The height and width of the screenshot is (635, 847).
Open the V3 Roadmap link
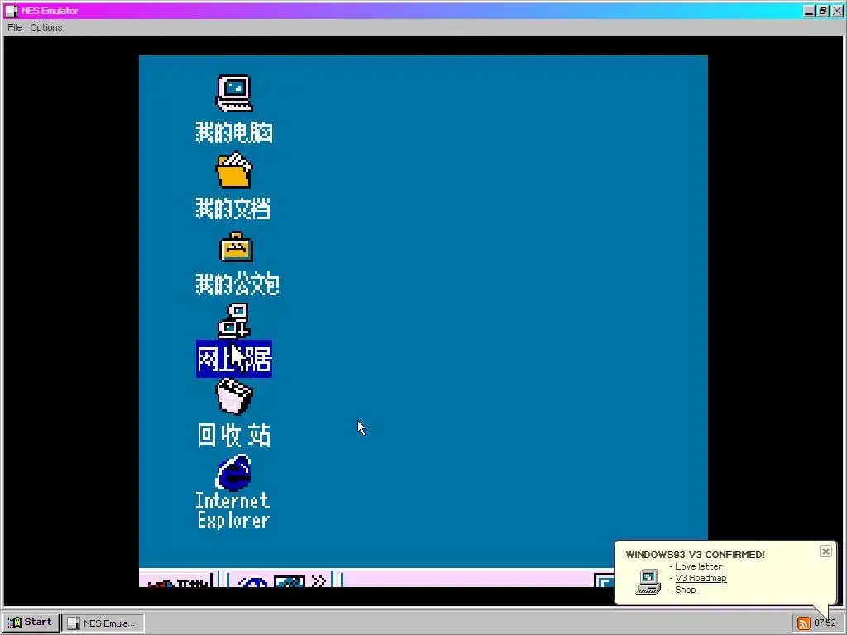[701, 578]
